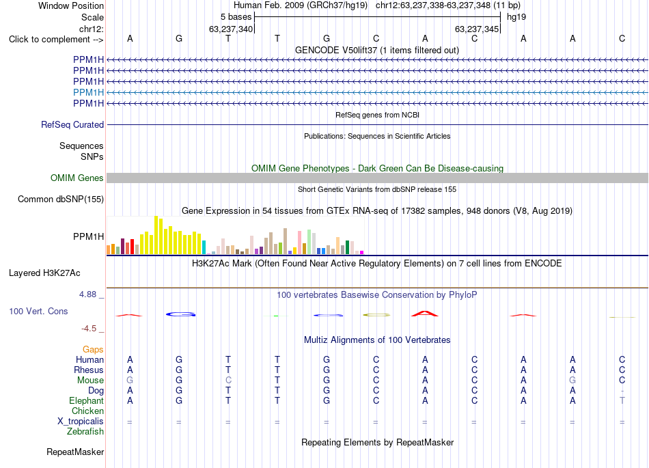Viewport: 649px width, 468px height.
Task: Click the gray C in Mouse row
Action: click(228, 381)
